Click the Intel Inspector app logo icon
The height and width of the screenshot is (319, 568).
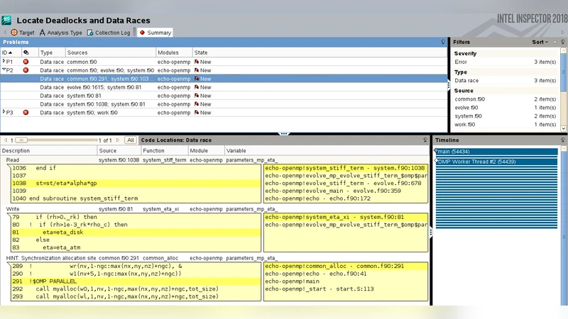6,21
